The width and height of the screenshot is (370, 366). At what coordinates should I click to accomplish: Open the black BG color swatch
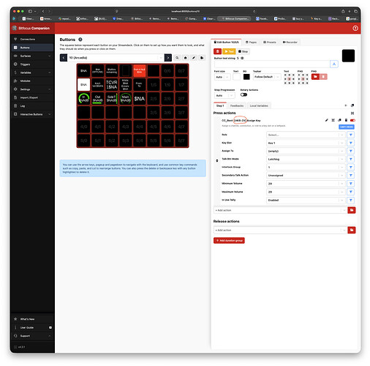pos(246,77)
